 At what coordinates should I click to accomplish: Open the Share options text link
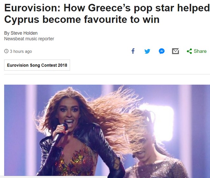tap(200, 51)
